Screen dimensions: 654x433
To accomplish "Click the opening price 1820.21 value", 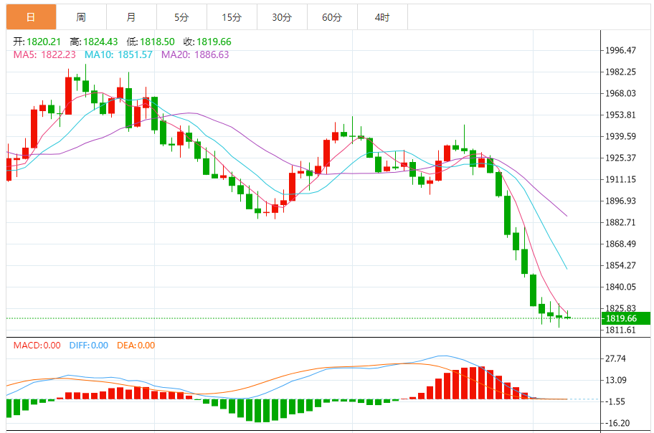I will [44, 42].
